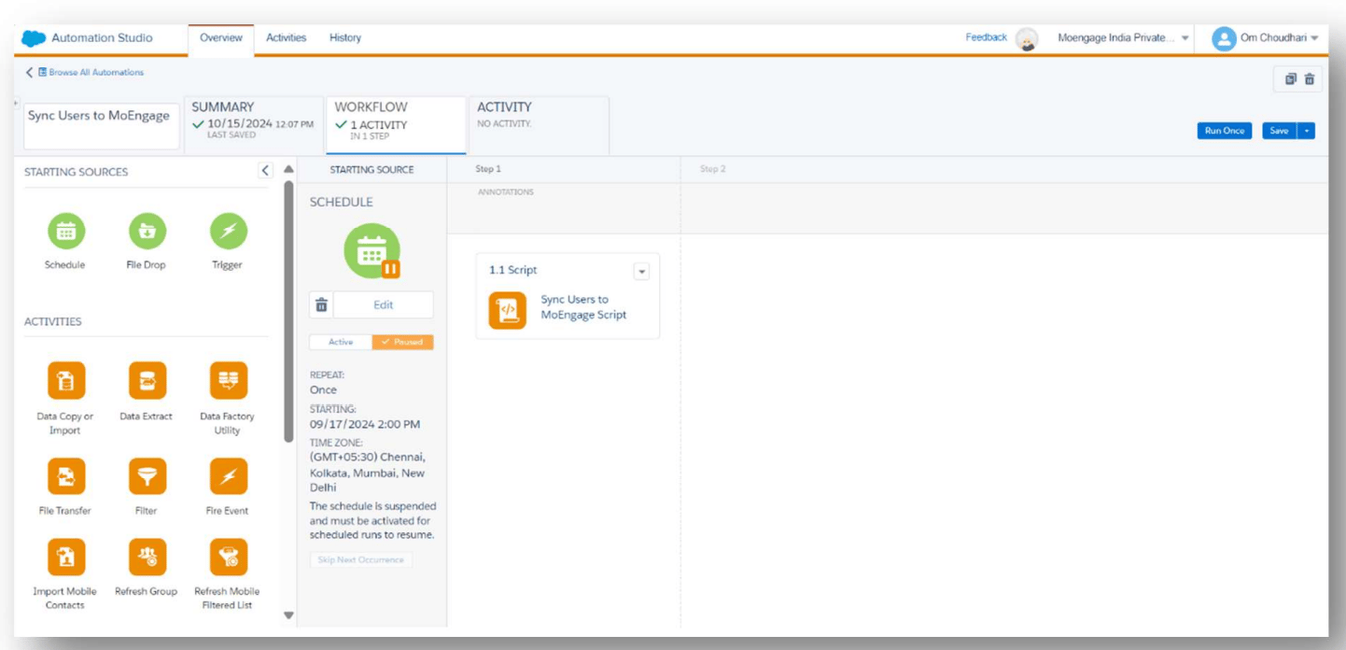Choose the Refresh Mobile Filtered List activity
Image resolution: width=1346 pixels, height=650 pixels.
click(x=228, y=557)
